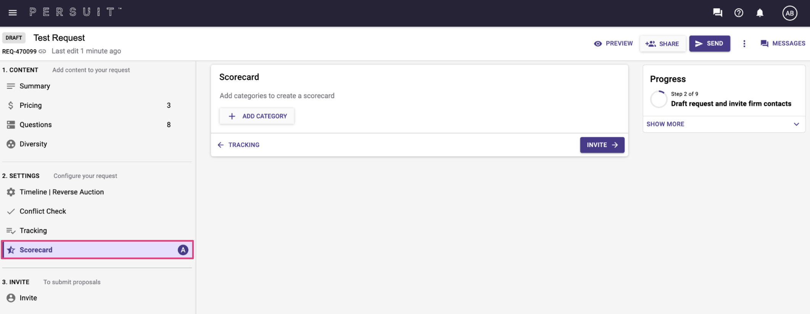Open the help question mark icon
810x314 pixels.
pos(739,13)
